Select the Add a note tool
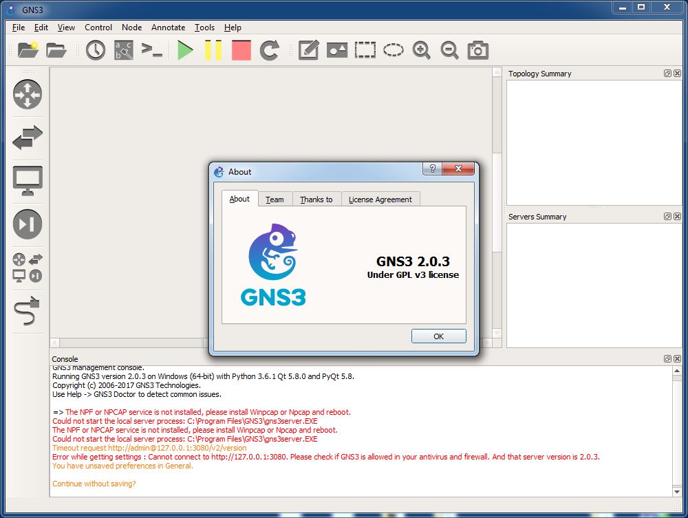 (308, 50)
